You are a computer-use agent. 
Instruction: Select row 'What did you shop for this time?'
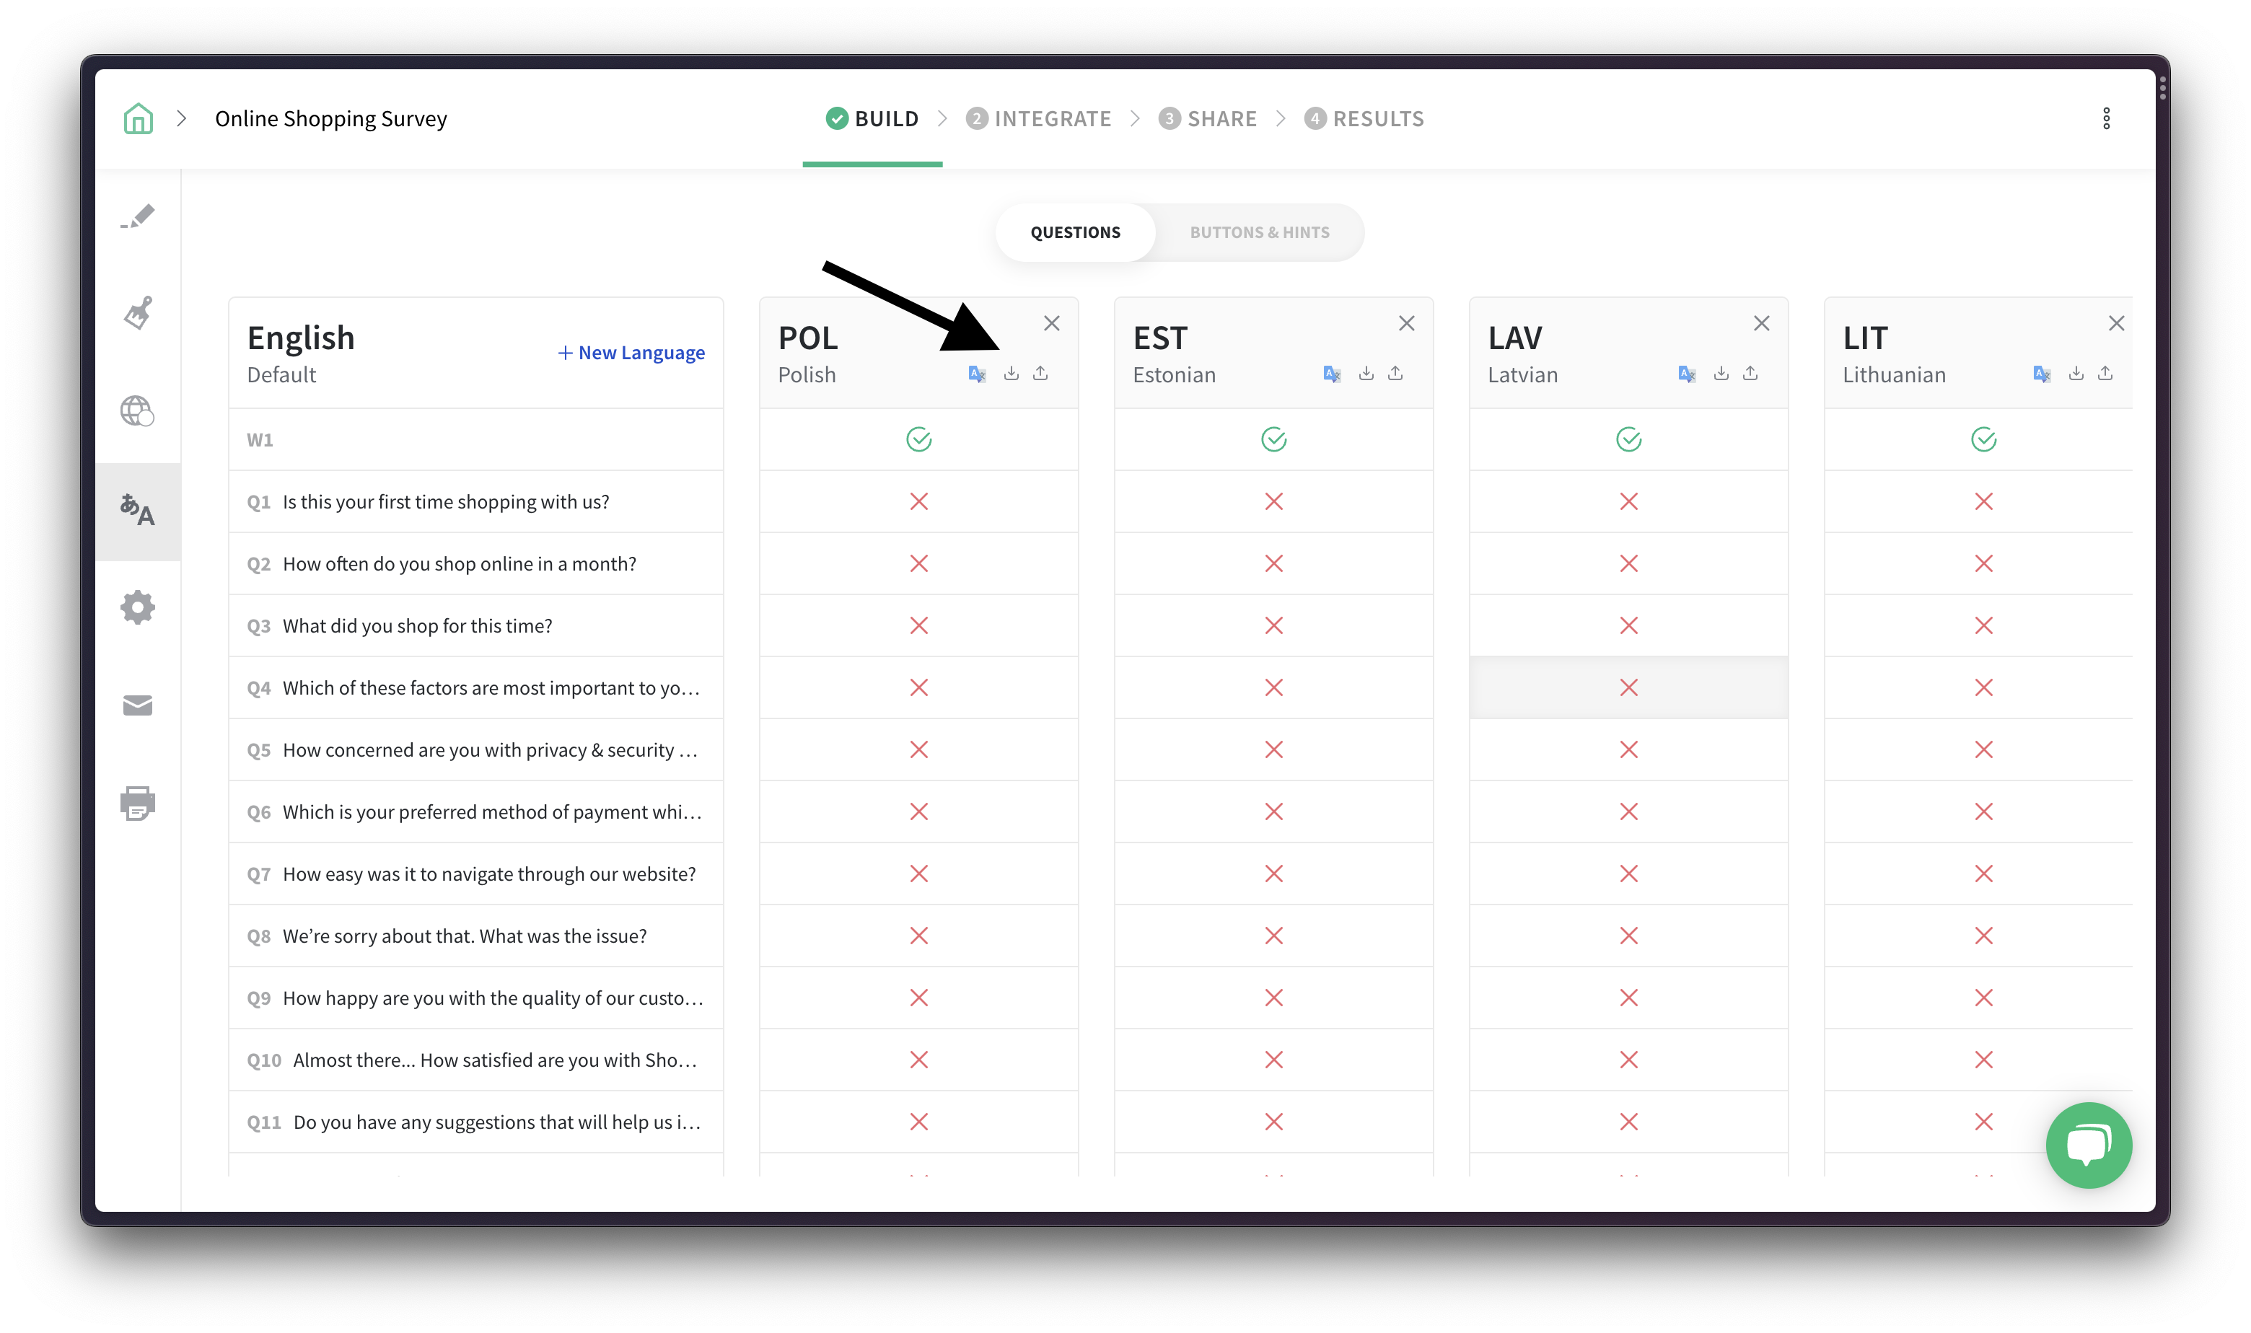click(476, 625)
